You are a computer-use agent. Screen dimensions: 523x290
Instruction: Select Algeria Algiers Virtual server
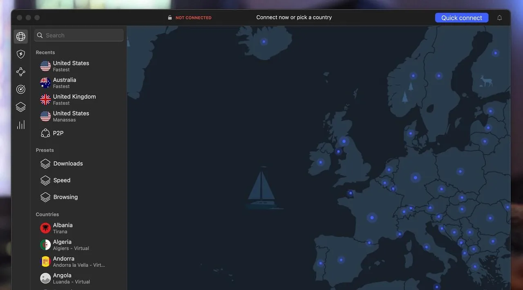pos(71,245)
